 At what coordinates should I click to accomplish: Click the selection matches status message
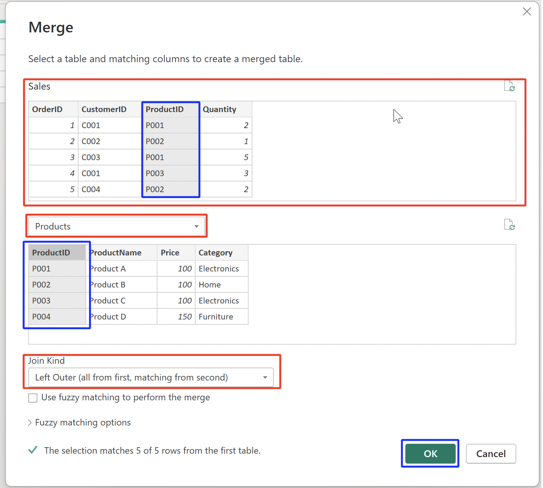point(152,451)
